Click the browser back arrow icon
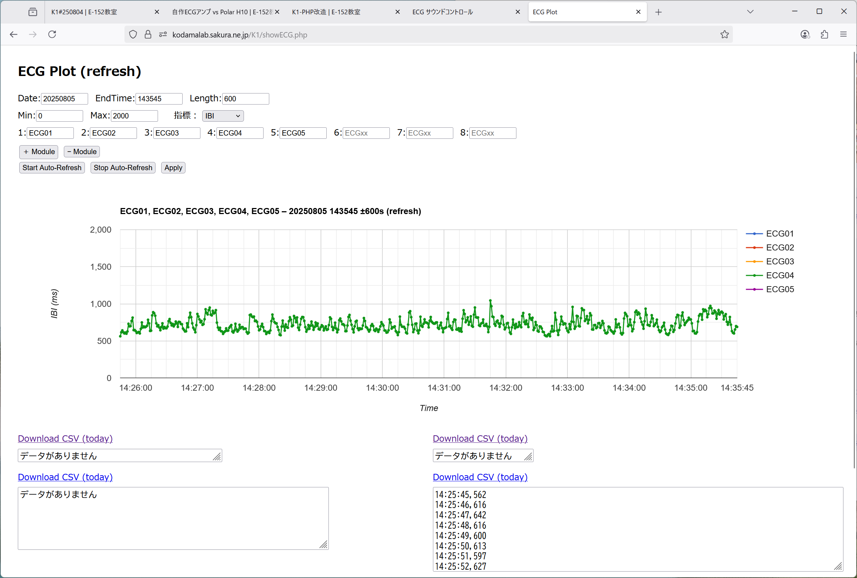The width and height of the screenshot is (857, 578). click(x=14, y=35)
